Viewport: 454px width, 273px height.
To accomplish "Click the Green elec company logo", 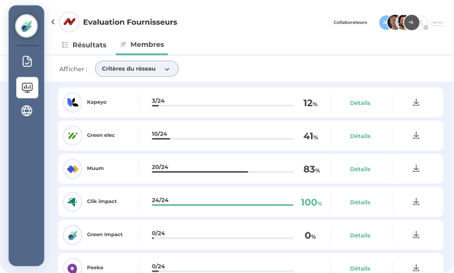I will tap(72, 136).
